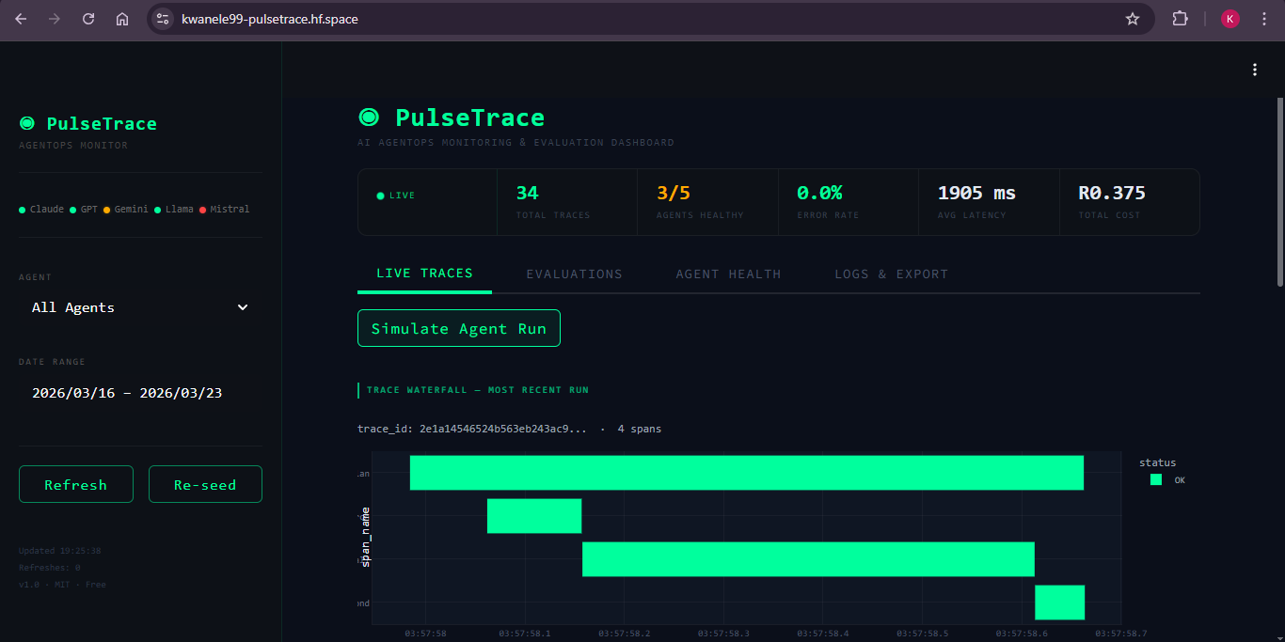
Task: Click the green LIVE status indicator
Action: pyautogui.click(x=396, y=196)
